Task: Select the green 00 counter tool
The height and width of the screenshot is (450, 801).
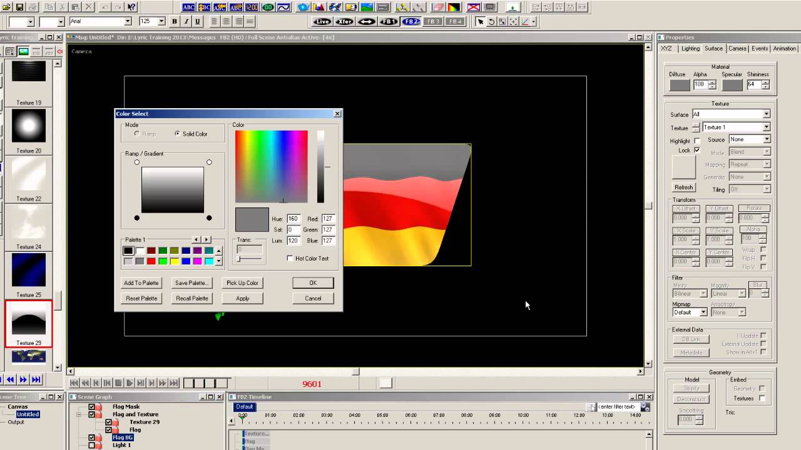Action: (x=268, y=7)
